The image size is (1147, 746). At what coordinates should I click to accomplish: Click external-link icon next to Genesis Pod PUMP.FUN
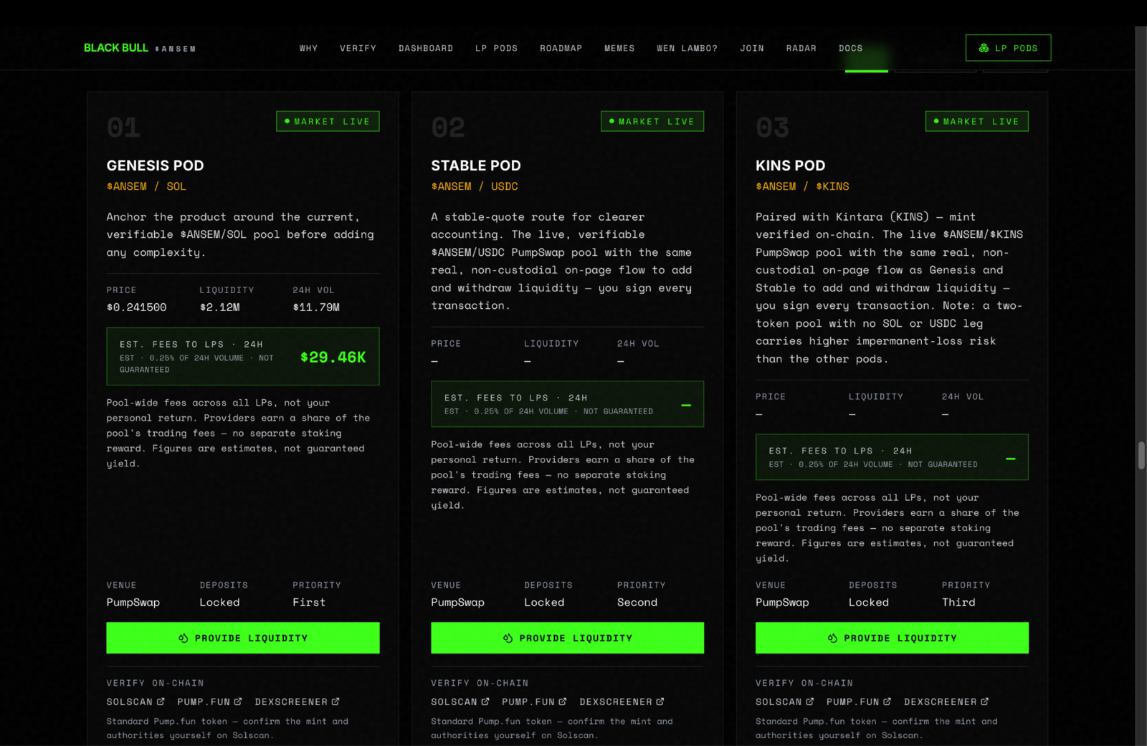coord(238,702)
